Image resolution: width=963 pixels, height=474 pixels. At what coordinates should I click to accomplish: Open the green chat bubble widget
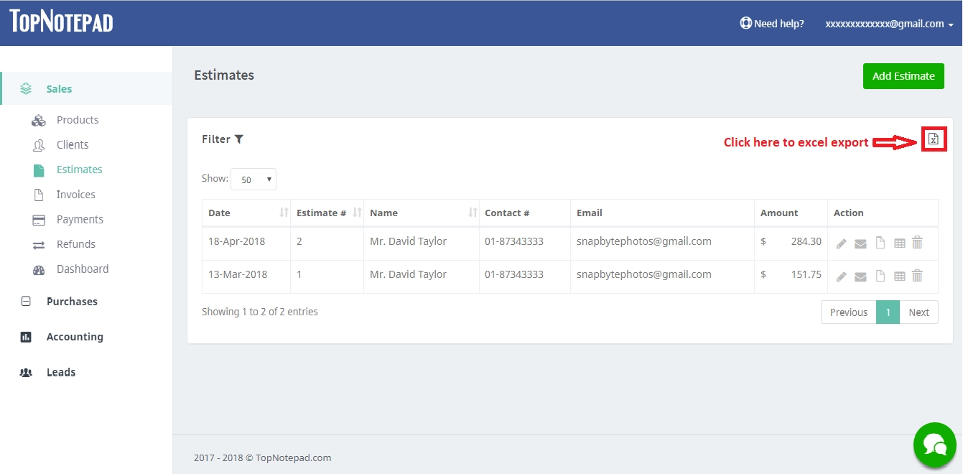pyautogui.click(x=934, y=445)
